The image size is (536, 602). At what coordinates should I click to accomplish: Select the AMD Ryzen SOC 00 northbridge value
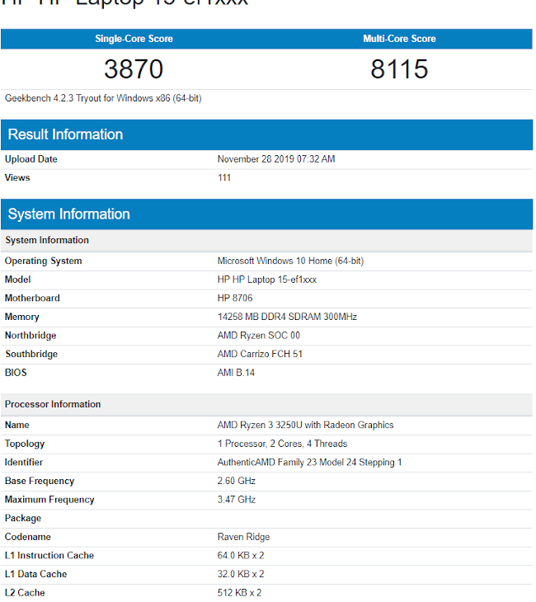click(258, 336)
